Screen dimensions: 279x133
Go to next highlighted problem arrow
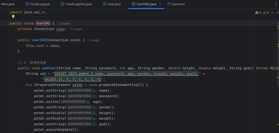(x=278, y=13)
